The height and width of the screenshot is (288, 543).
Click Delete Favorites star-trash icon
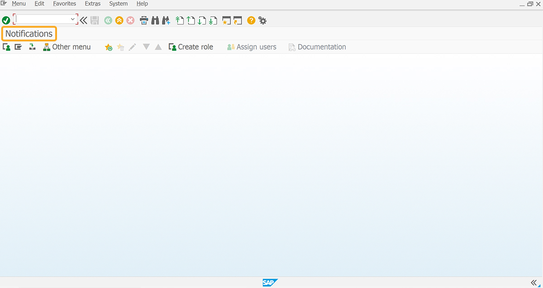click(120, 47)
